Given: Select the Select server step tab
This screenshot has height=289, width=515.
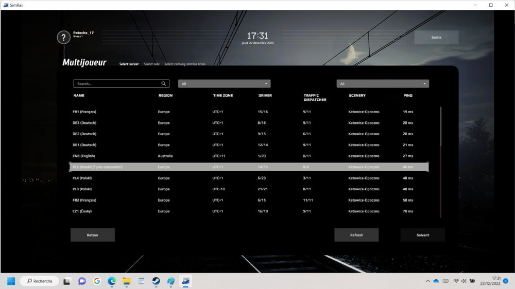Looking at the screenshot, I should coord(129,64).
